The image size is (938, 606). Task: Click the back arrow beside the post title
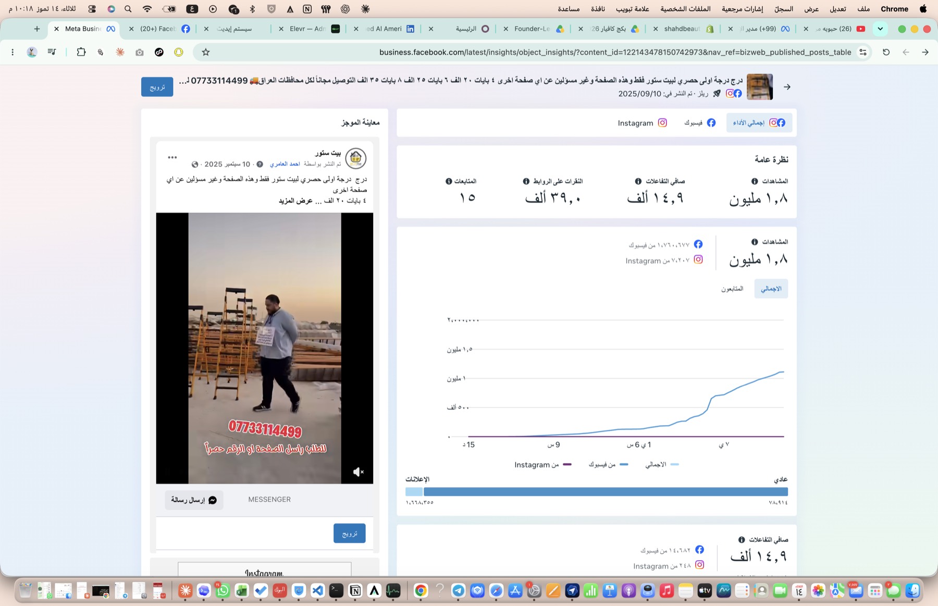(x=787, y=87)
